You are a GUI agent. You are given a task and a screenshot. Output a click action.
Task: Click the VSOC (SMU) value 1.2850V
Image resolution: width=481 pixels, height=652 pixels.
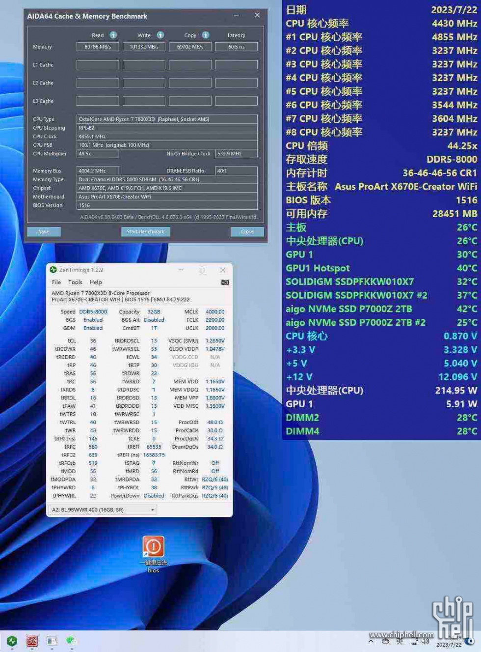[x=215, y=340]
